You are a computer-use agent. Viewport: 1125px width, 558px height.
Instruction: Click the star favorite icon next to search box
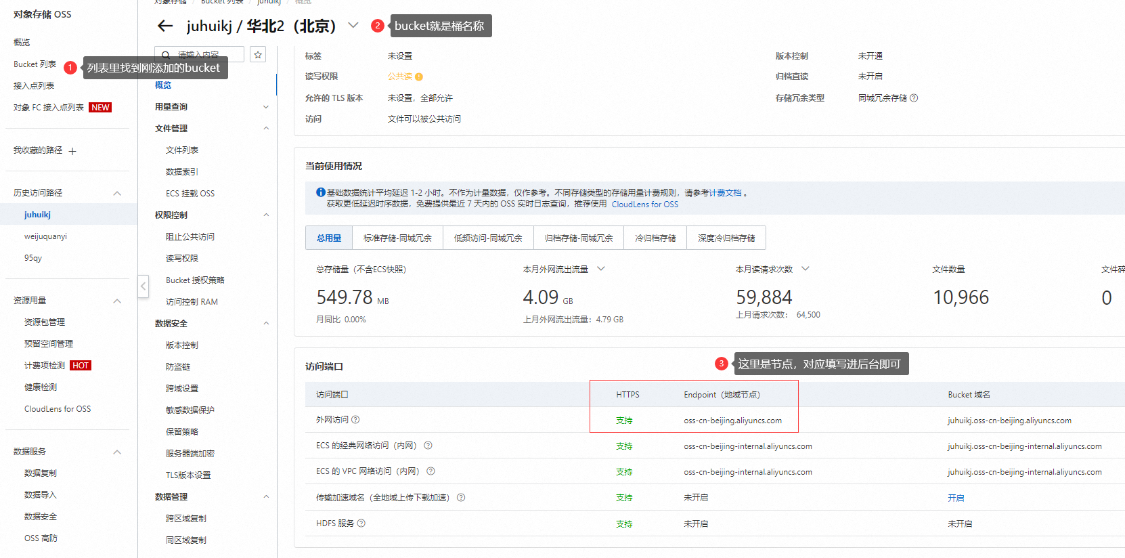tap(258, 55)
